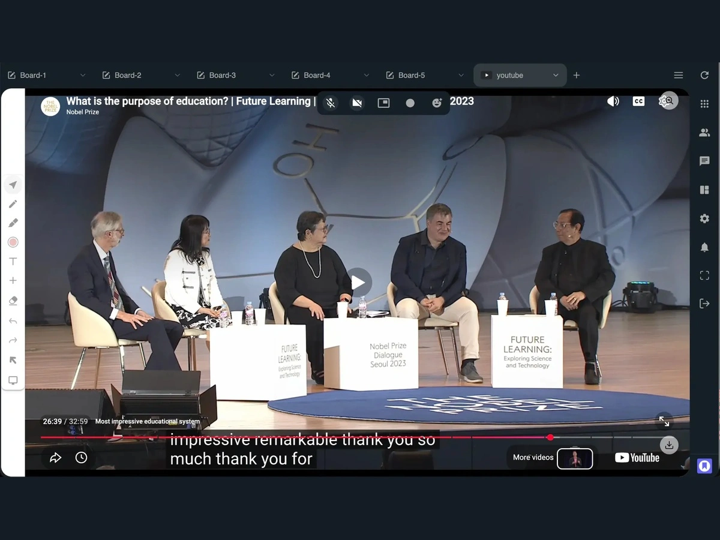Open the emoji reactions button

tap(437, 103)
